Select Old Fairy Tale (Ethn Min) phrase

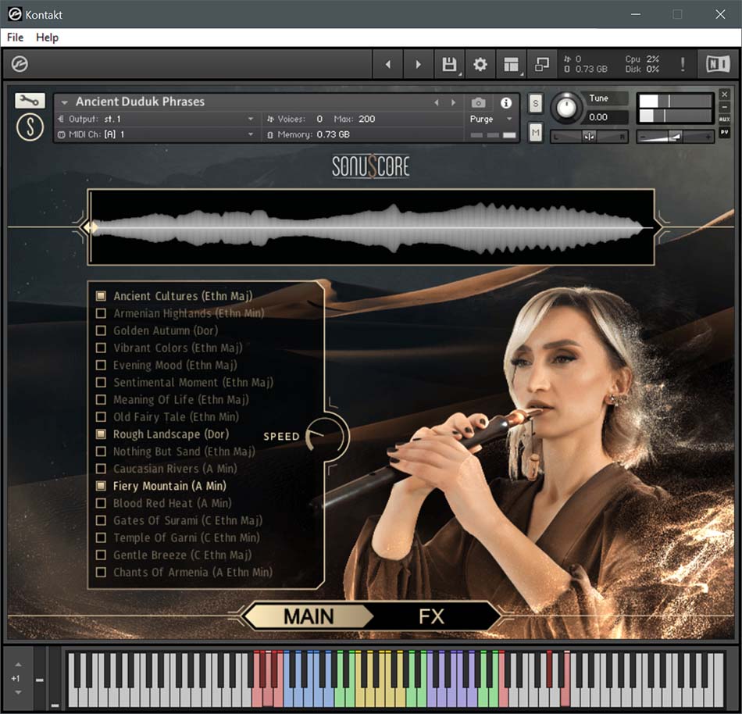[176, 417]
